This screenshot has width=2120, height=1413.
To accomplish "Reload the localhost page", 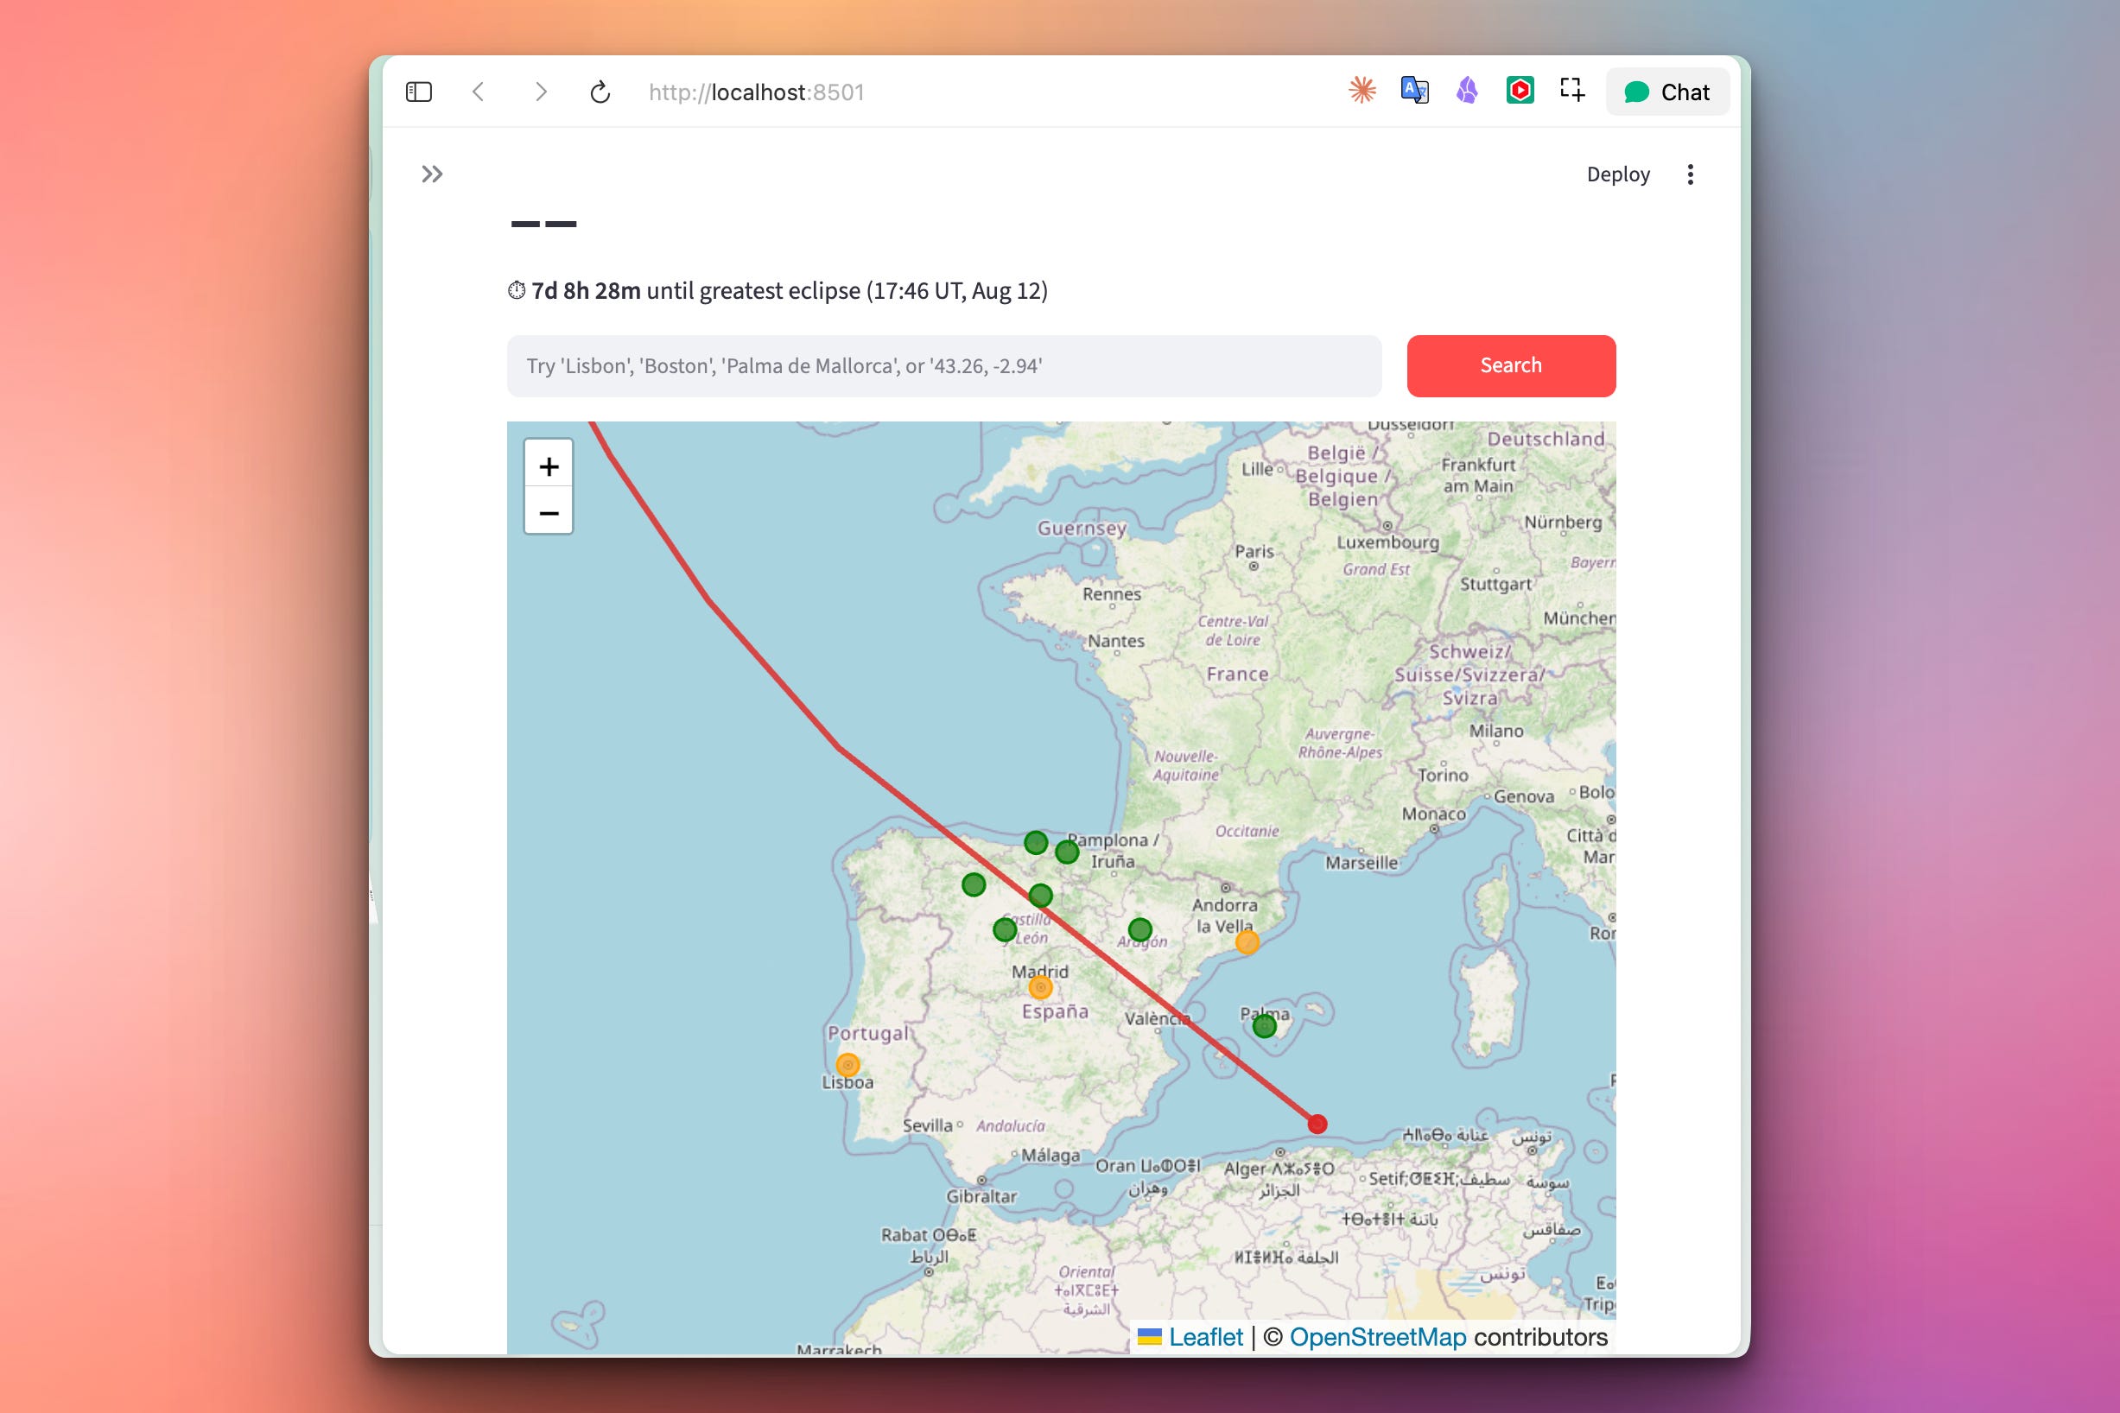I will click(x=600, y=92).
